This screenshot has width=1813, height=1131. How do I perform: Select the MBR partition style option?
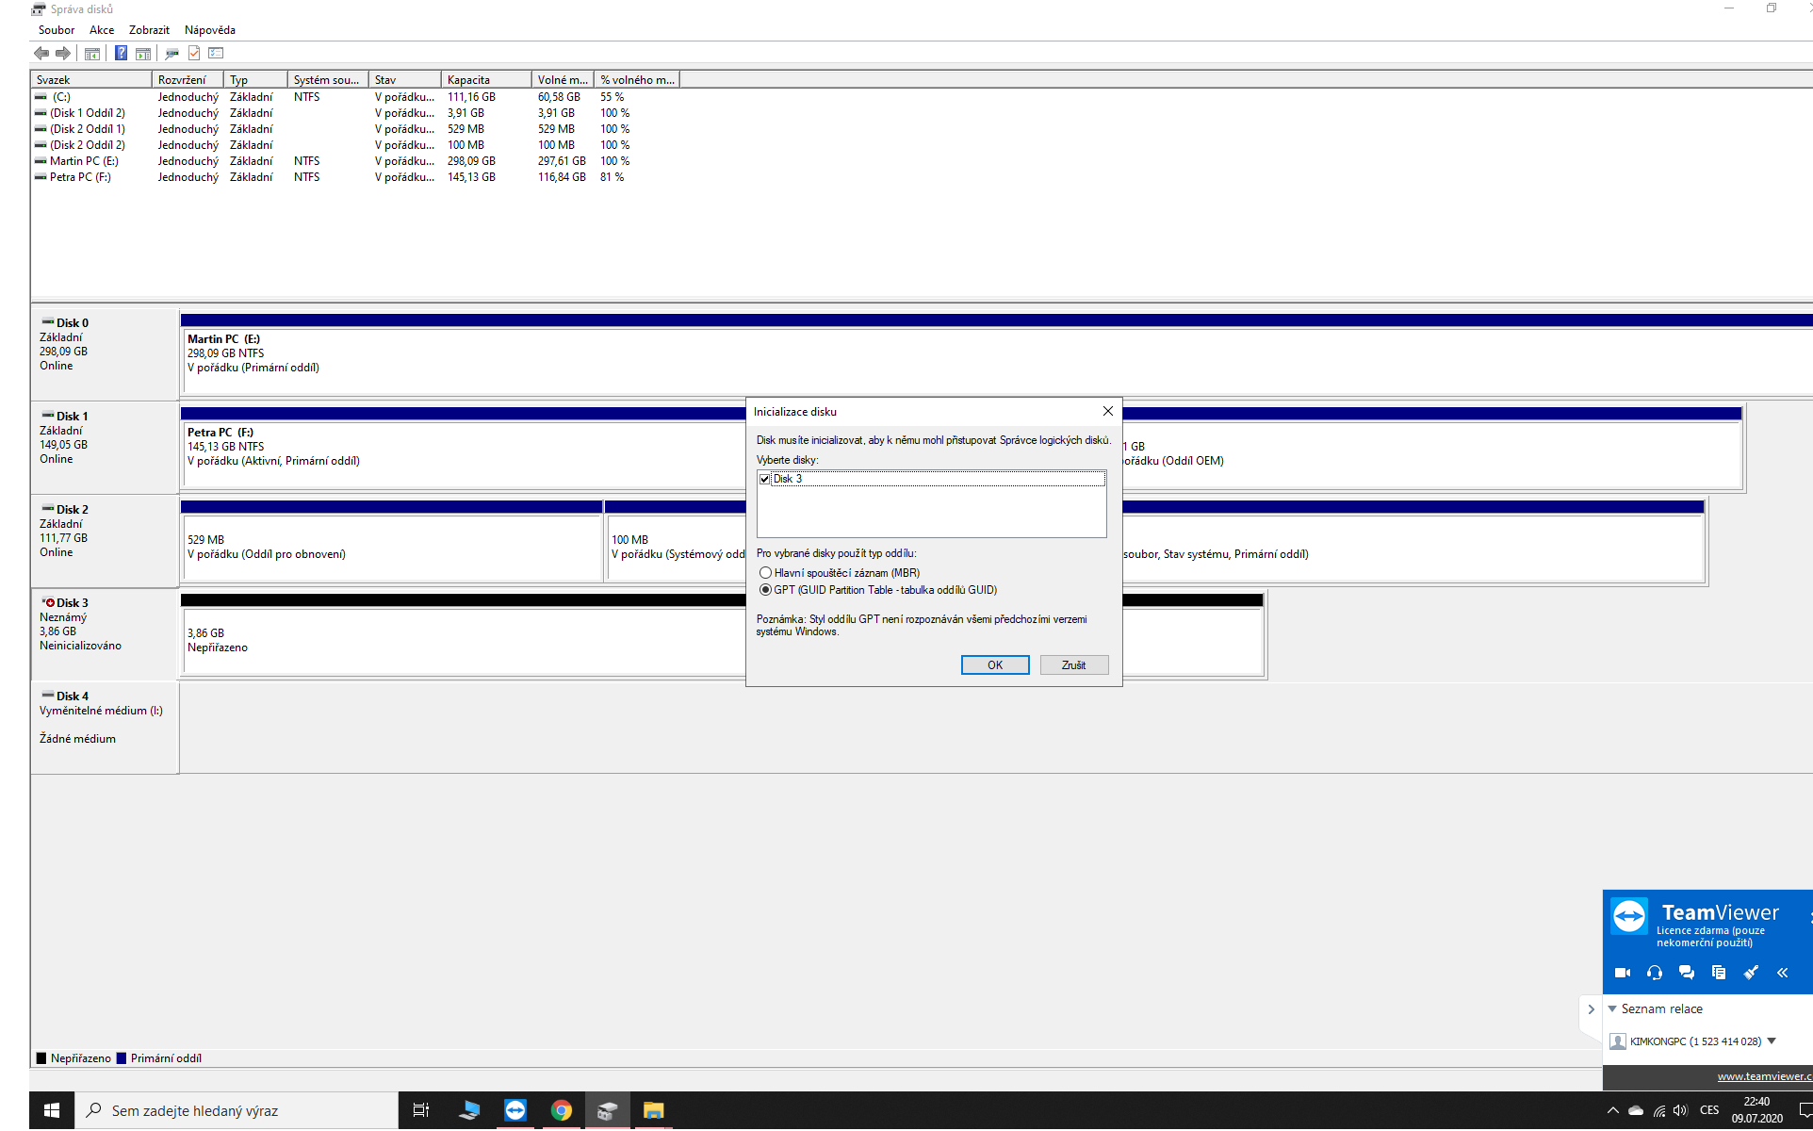tap(766, 573)
